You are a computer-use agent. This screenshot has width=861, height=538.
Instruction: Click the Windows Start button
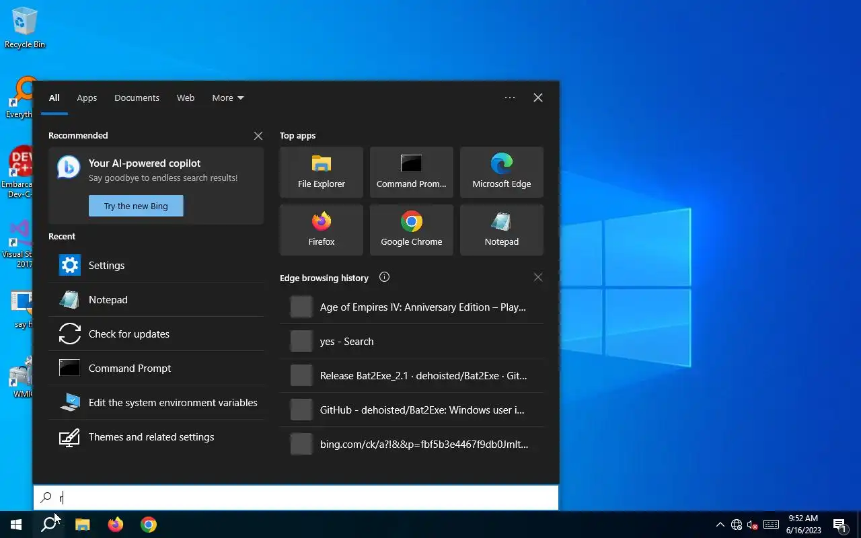coord(16,525)
